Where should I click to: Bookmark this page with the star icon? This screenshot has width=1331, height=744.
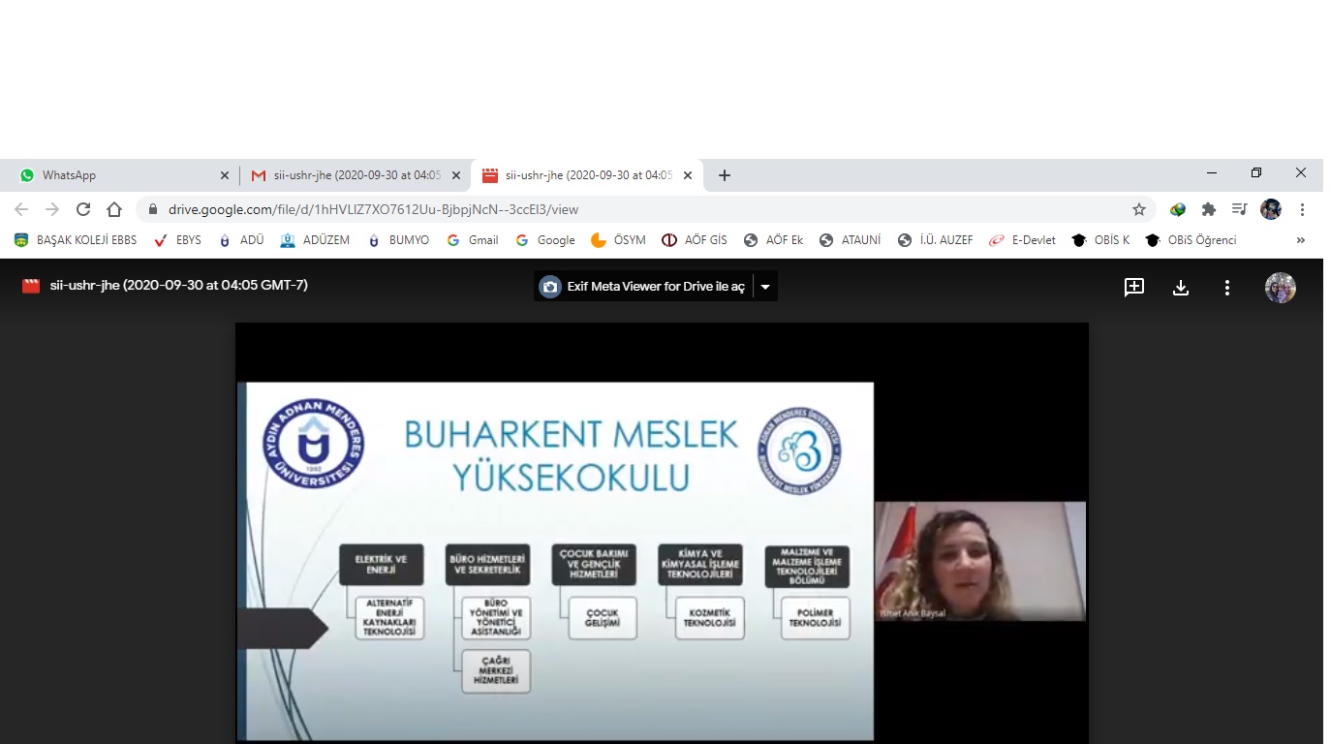pyautogui.click(x=1139, y=209)
